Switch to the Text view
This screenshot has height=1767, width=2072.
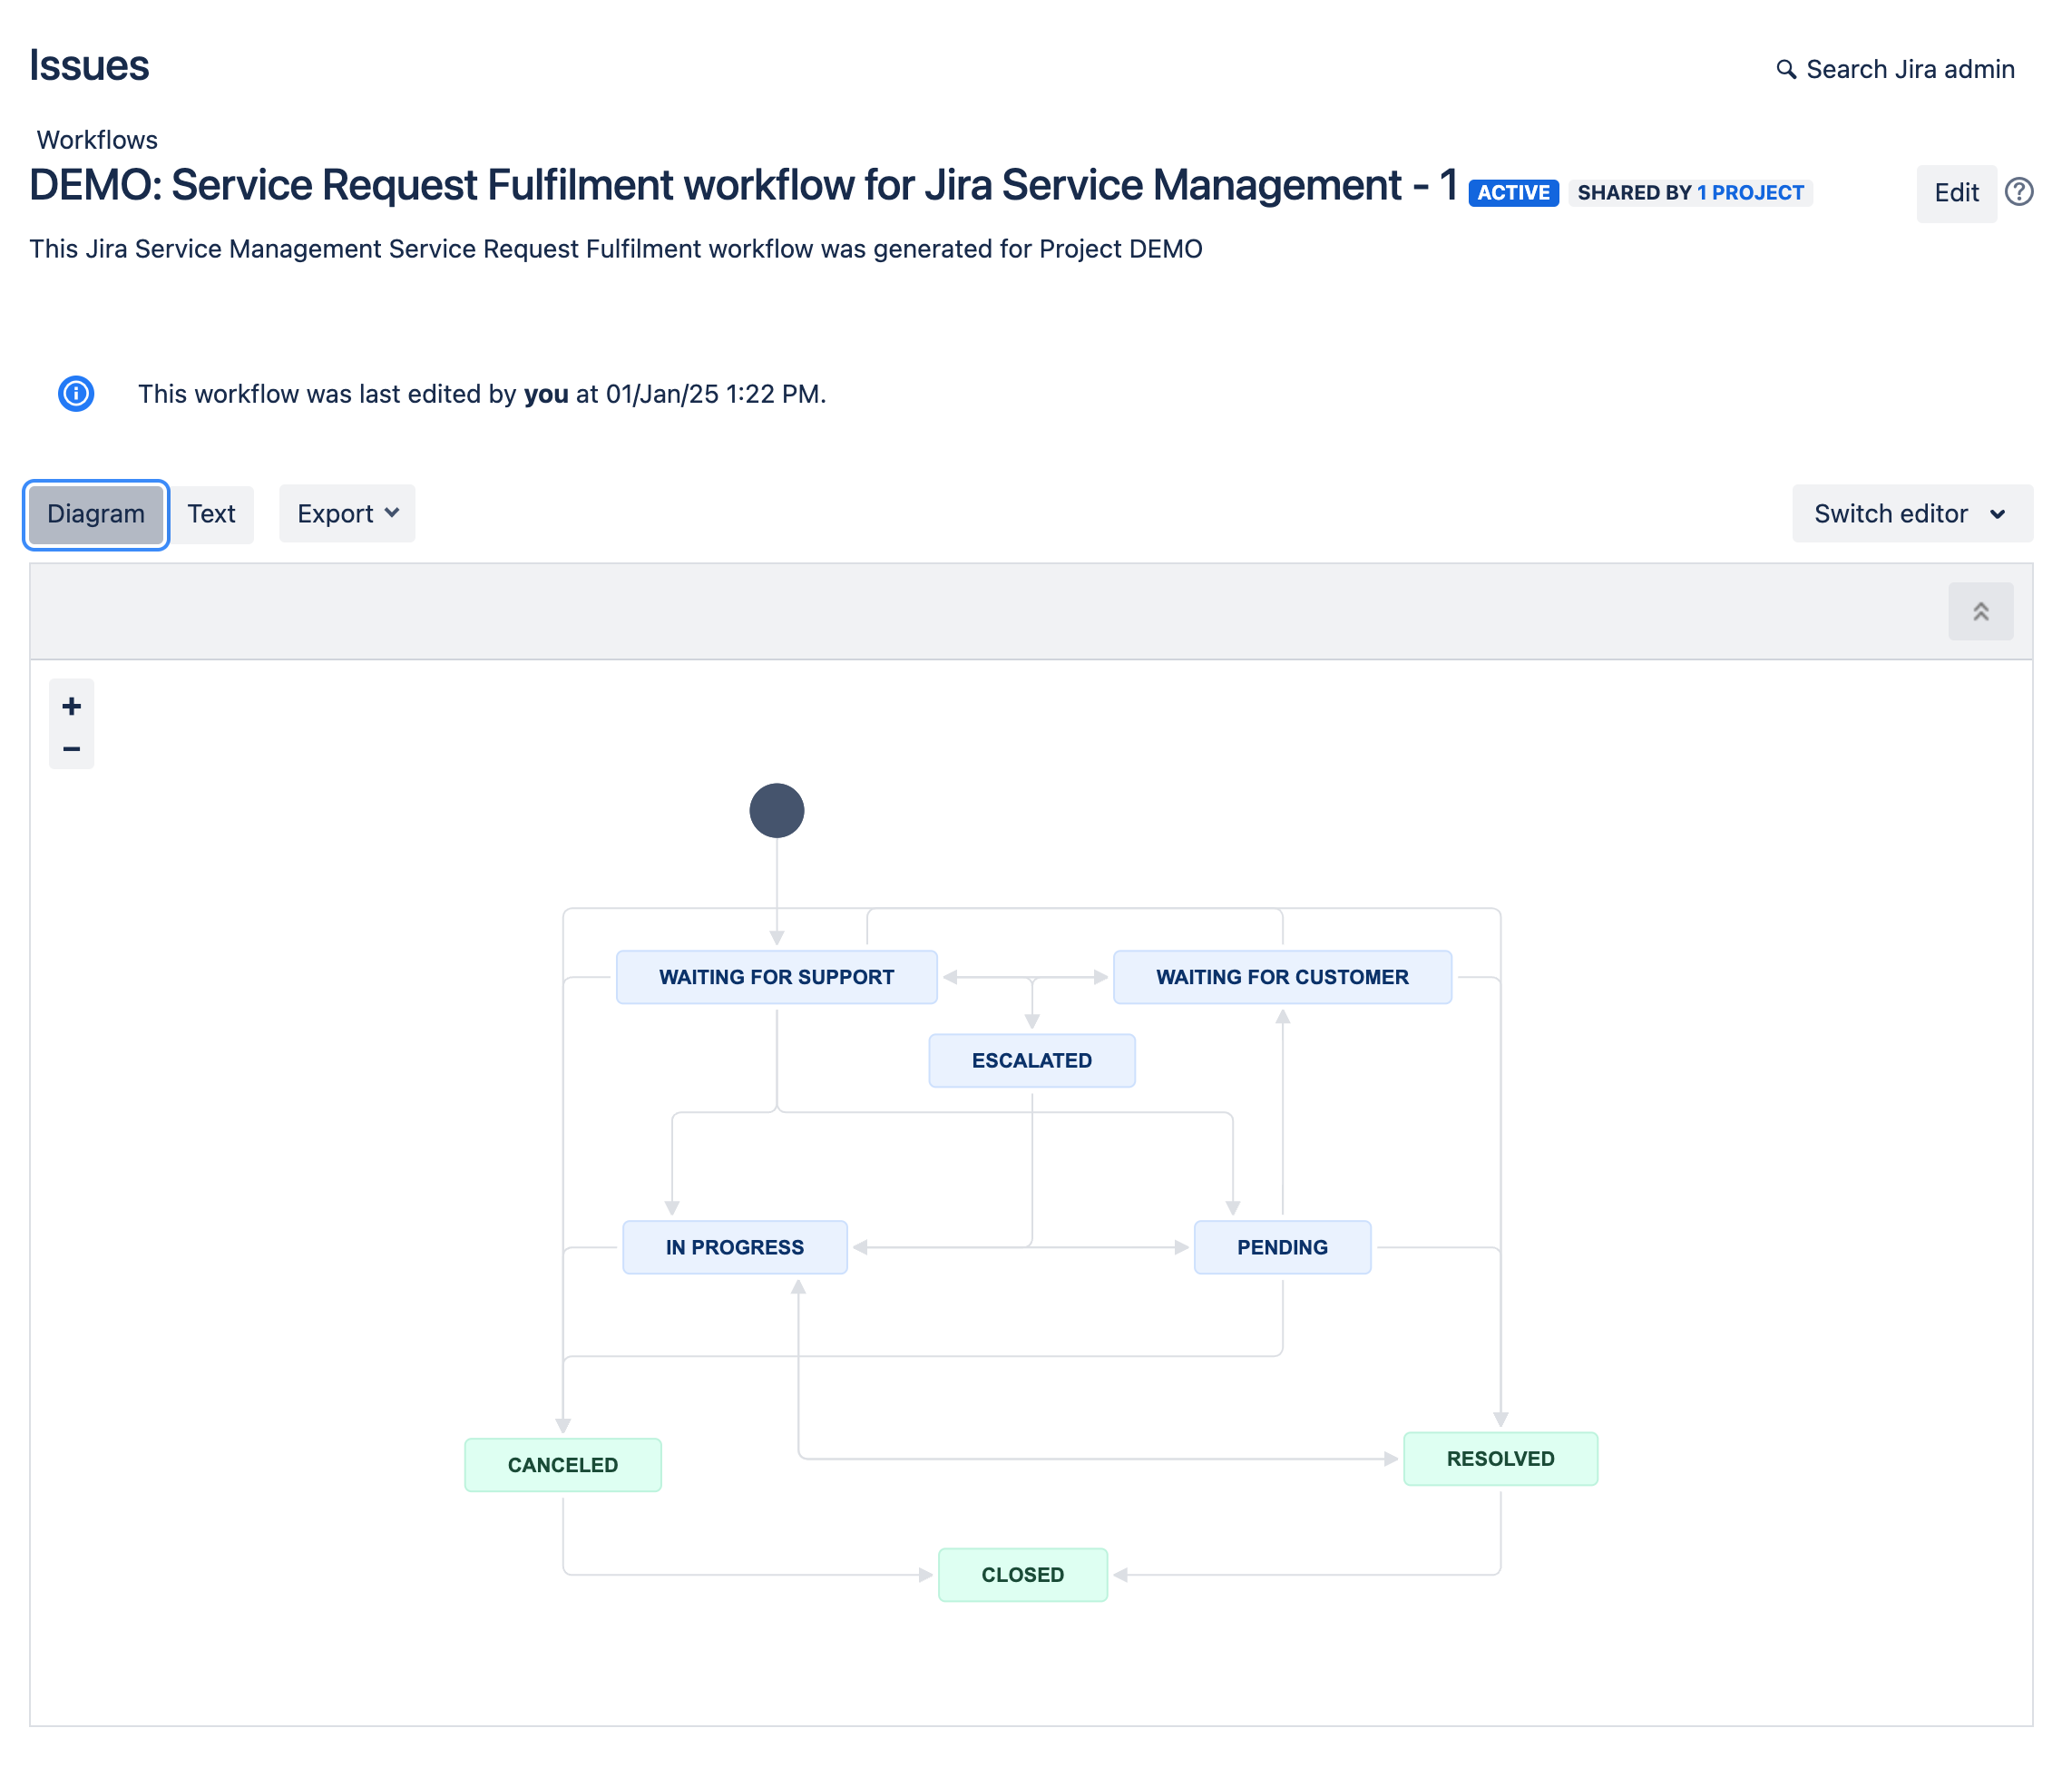coord(211,514)
